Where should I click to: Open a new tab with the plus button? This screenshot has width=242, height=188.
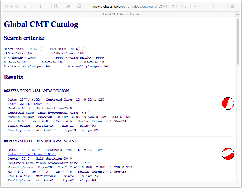237,14
